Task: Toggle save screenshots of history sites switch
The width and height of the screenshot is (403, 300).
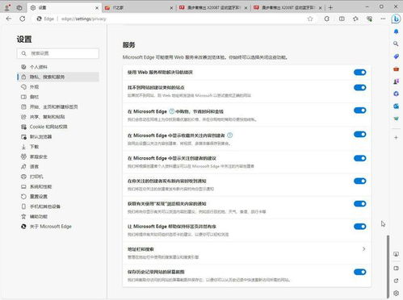Action: pos(360,272)
